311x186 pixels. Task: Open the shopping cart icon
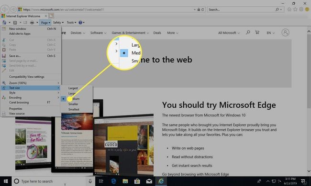coord(257,32)
